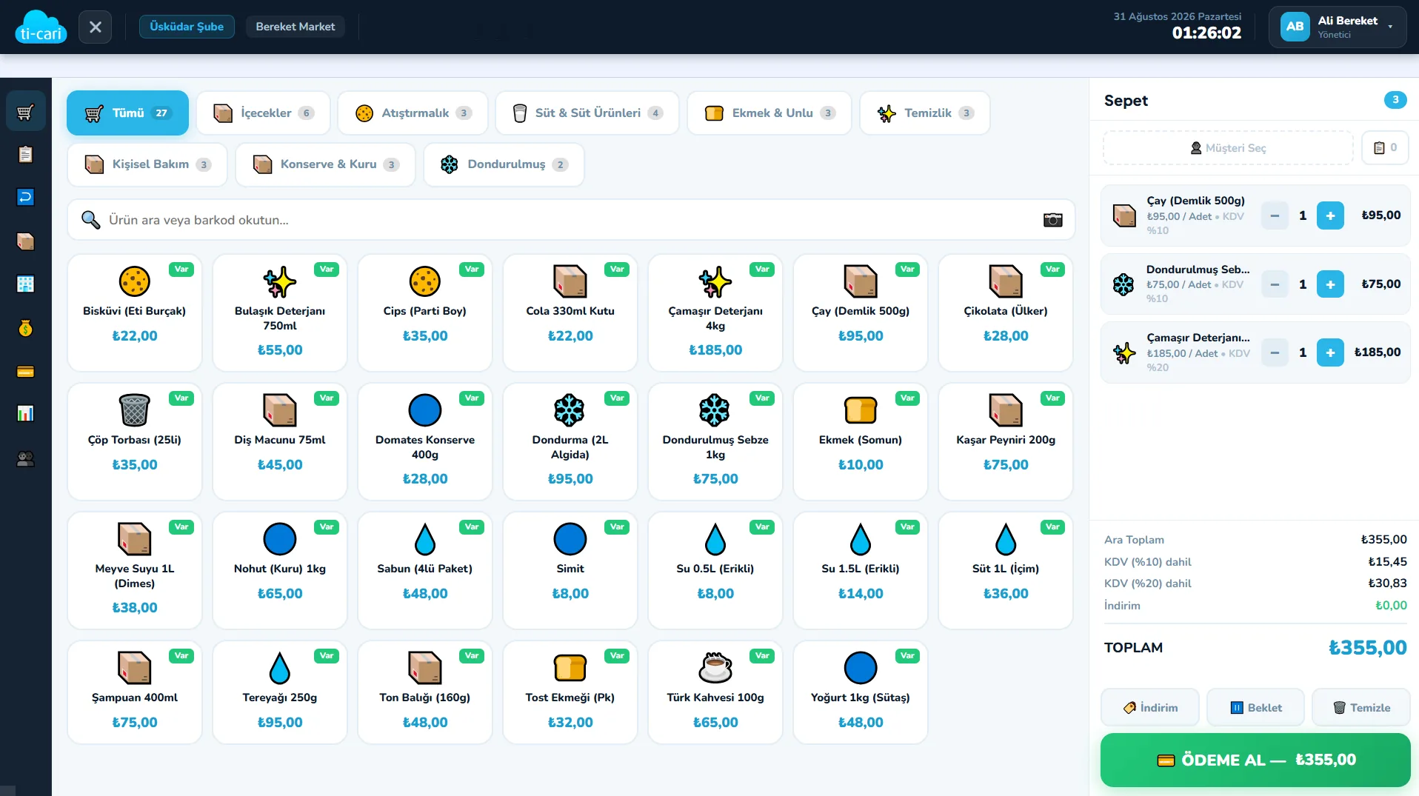This screenshot has width=1419, height=796.
Task: Open the package products icon in sidebar
Action: pyautogui.click(x=25, y=241)
